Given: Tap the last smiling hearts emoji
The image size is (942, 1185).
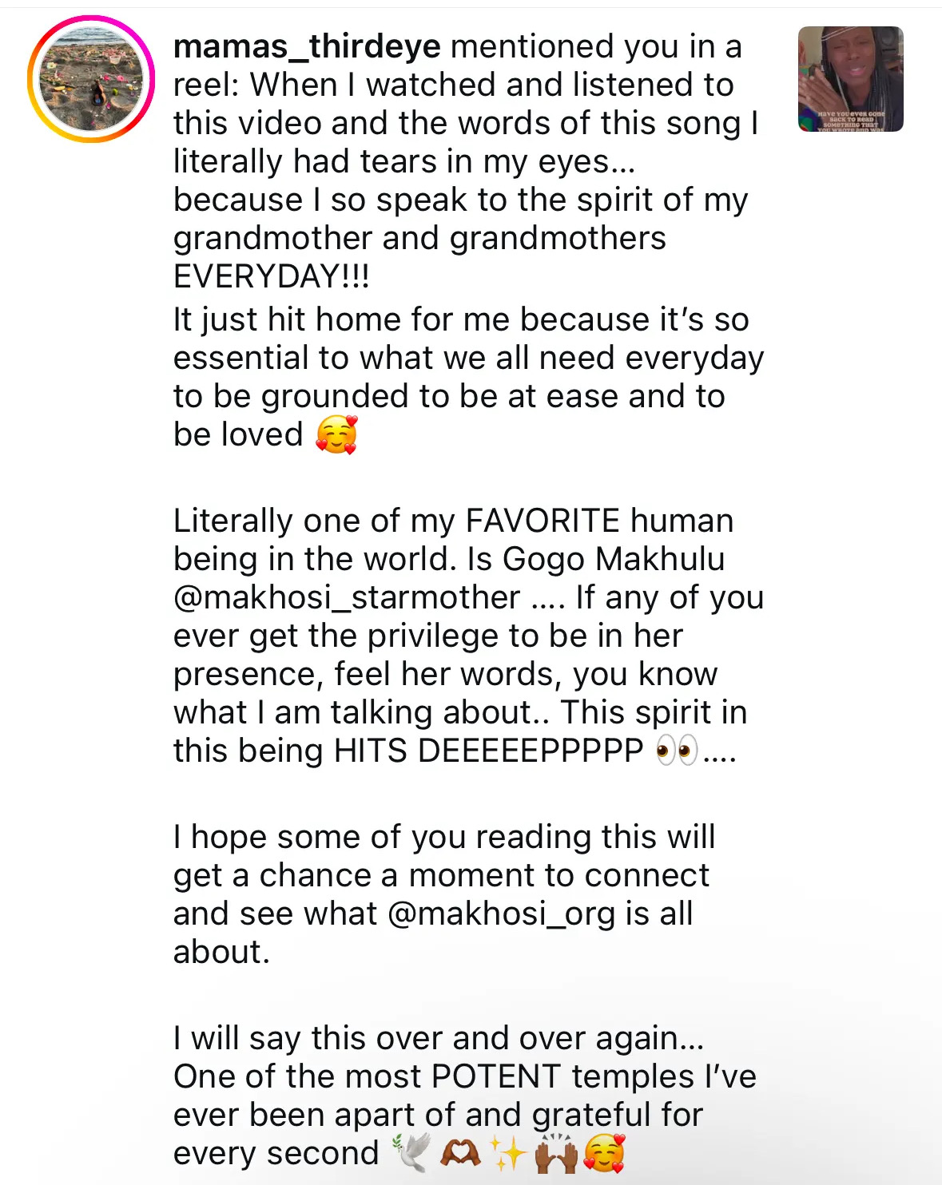Looking at the screenshot, I should tap(603, 1153).
